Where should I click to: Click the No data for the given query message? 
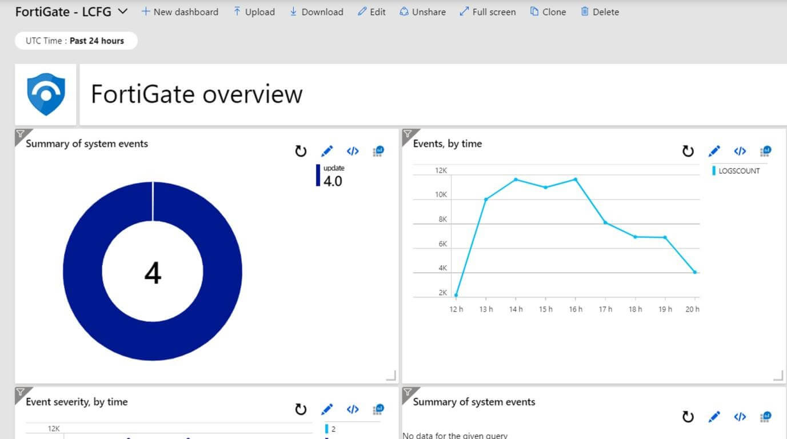pyautogui.click(x=455, y=436)
